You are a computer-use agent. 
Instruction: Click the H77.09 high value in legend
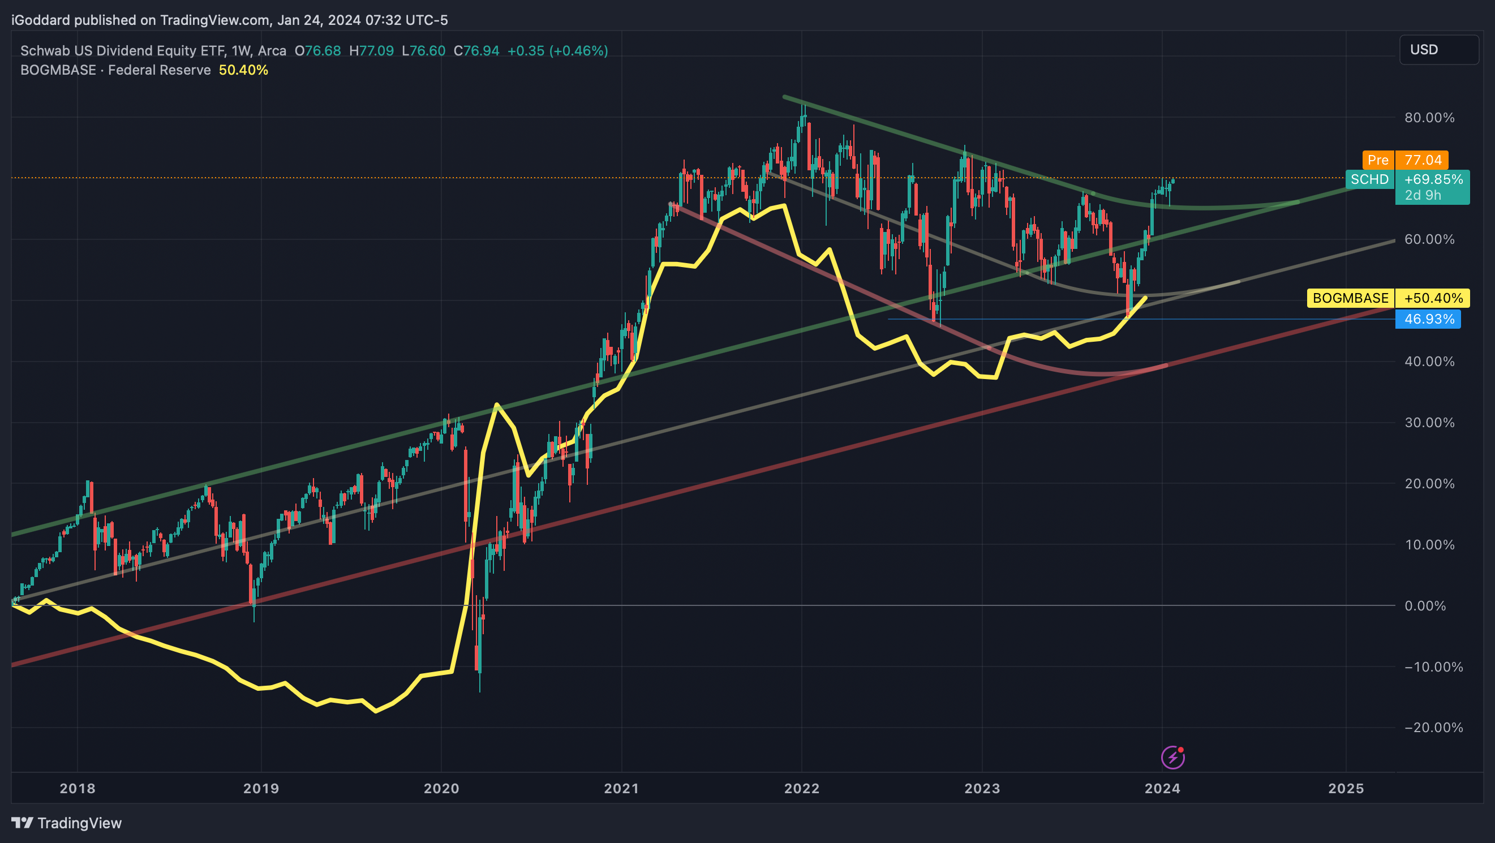[371, 50]
